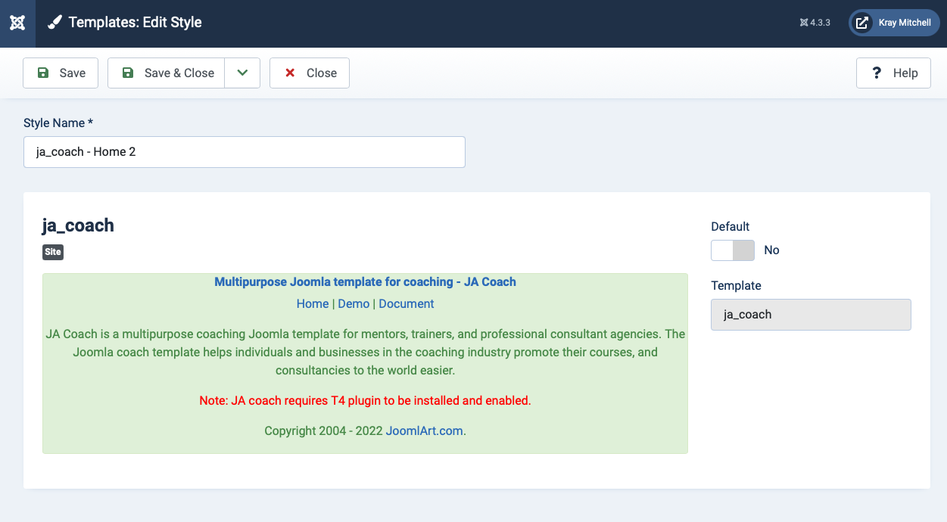Open the Home link in description
947x522 pixels.
tap(313, 304)
